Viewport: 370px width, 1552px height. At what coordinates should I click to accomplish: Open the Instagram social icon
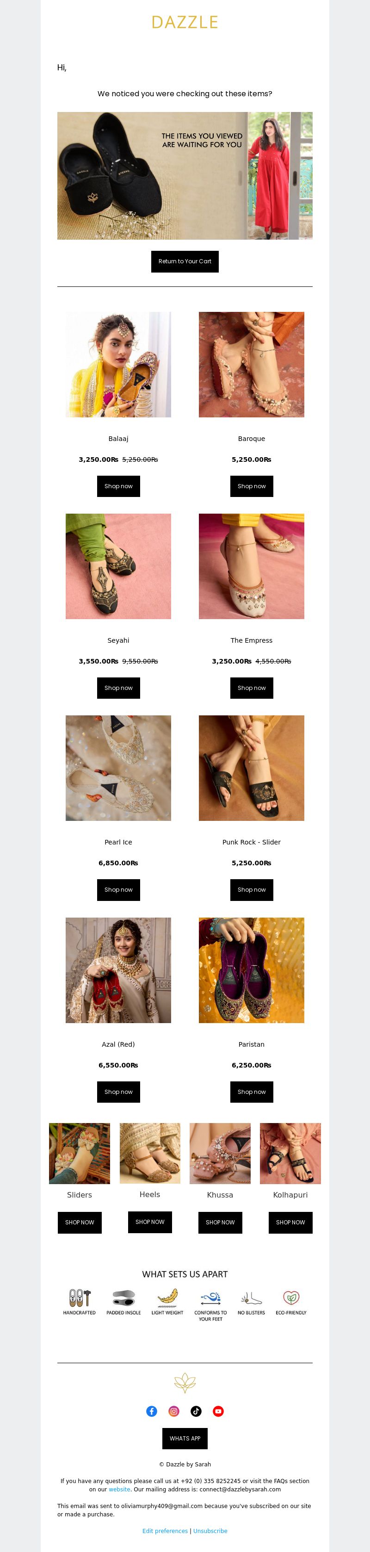(174, 1411)
